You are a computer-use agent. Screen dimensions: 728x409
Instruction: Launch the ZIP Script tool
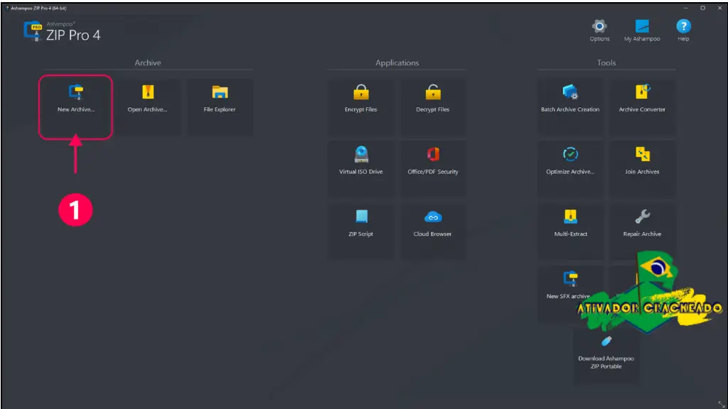pos(360,231)
